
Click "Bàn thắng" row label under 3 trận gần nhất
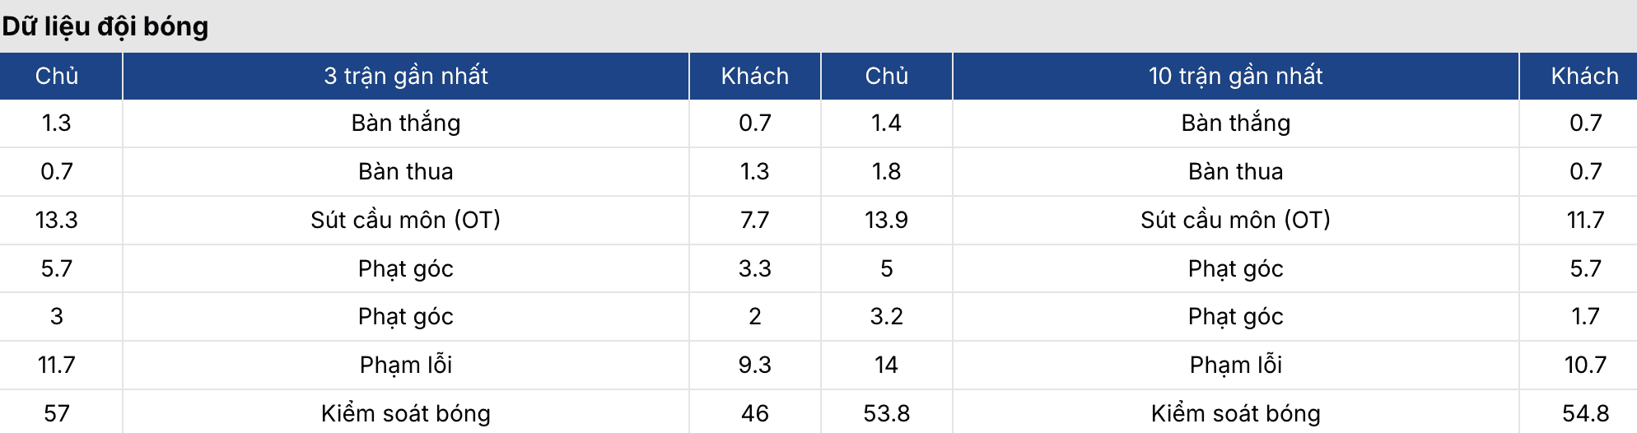(405, 123)
